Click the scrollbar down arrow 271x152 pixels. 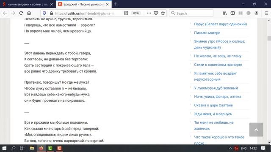pyautogui.click(x=269, y=143)
